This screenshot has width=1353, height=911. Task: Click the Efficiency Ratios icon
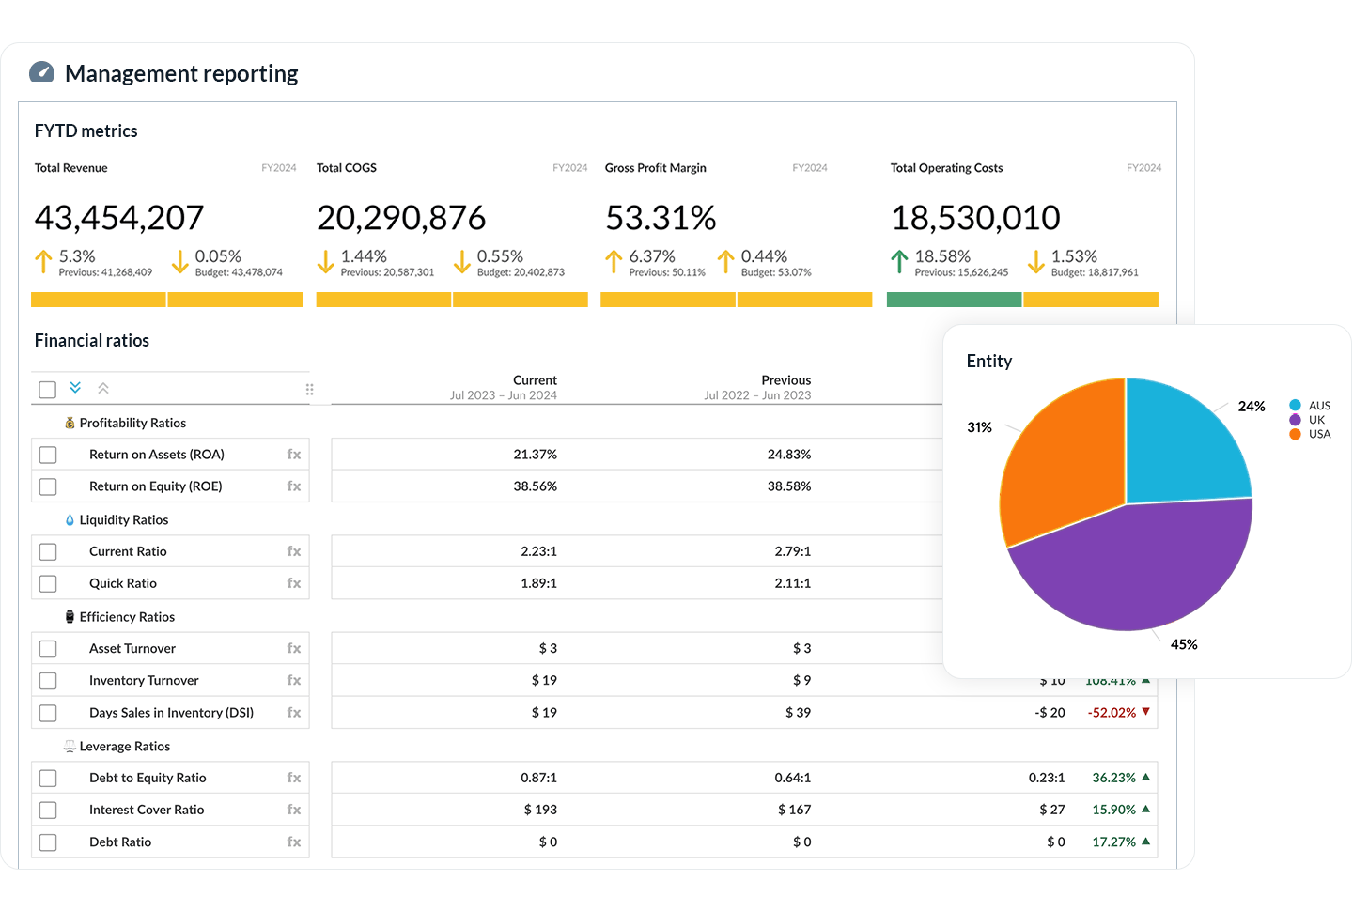point(70,616)
